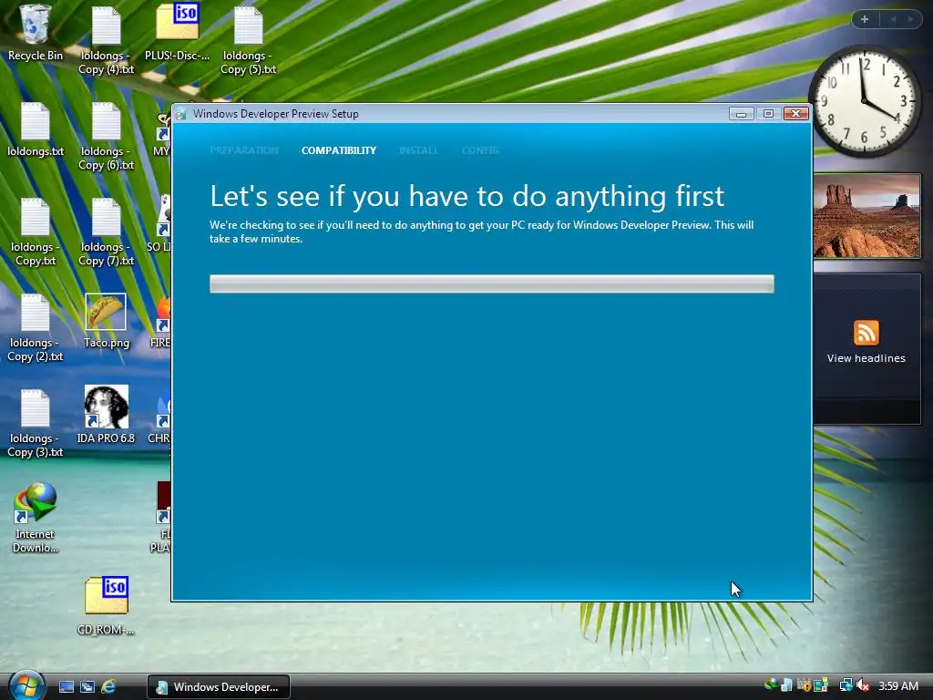Click Switch Between Windows in Quick Launch
The image size is (933, 700).
(87, 686)
